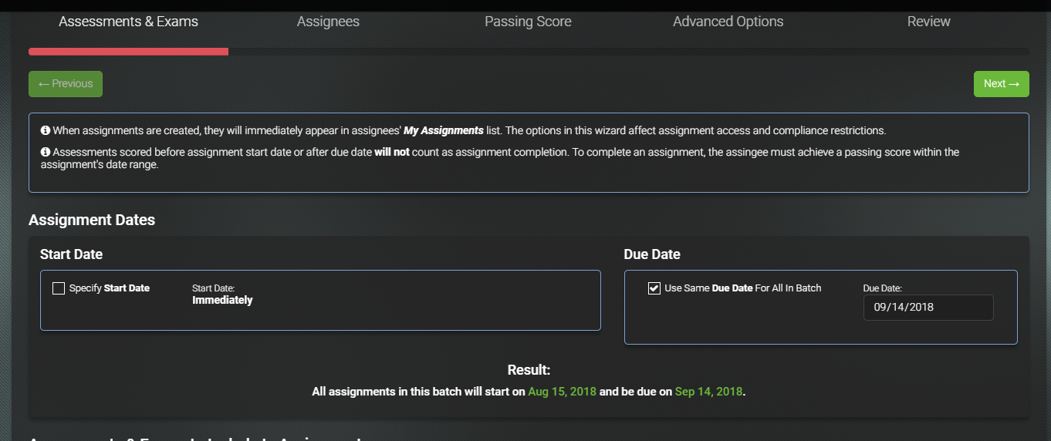
Task: Click the green Next button
Action: [x=1002, y=84]
